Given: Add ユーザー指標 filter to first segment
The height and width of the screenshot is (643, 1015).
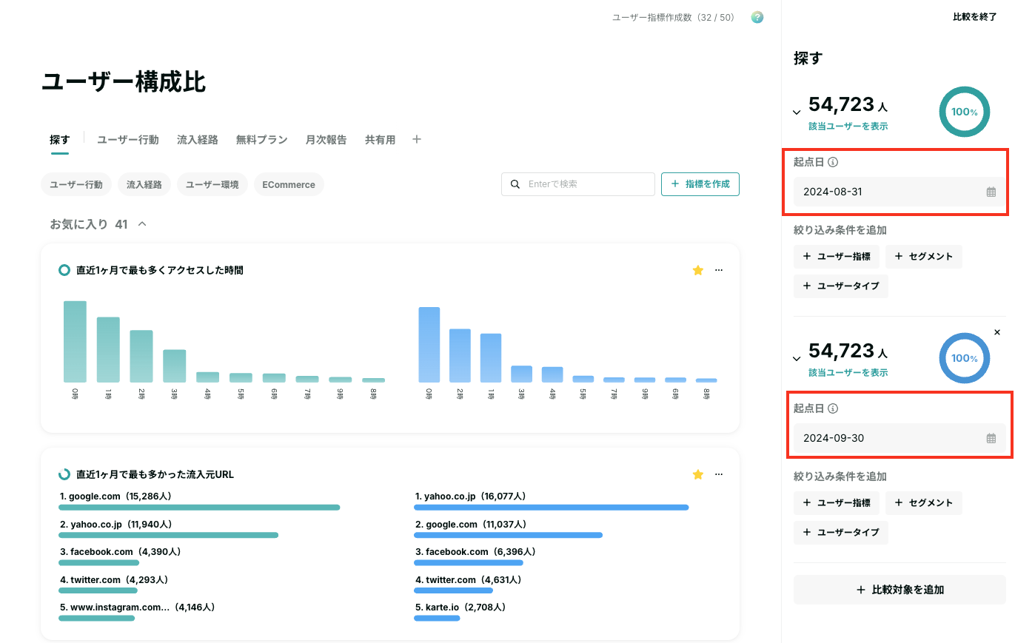Looking at the screenshot, I should click(x=837, y=257).
